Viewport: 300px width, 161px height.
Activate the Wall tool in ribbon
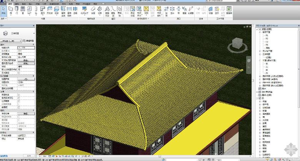[x=12, y=10]
